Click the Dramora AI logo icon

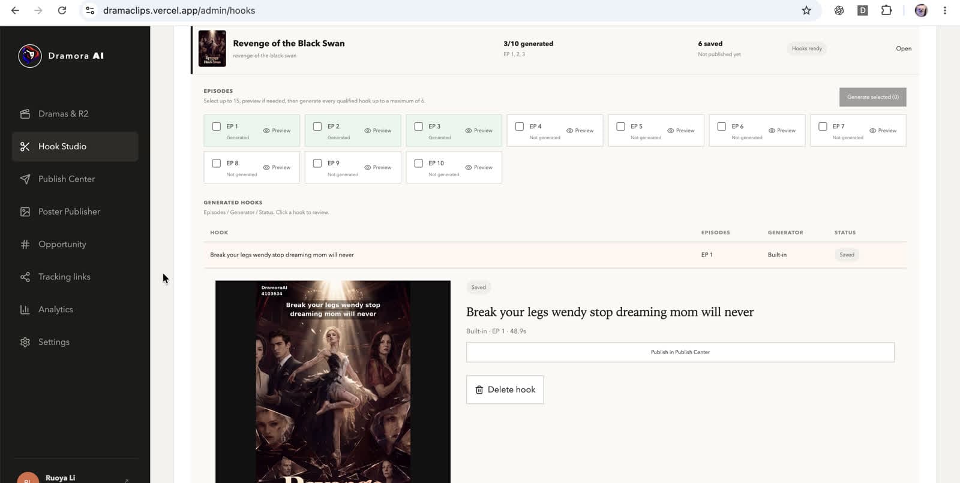[29, 56]
